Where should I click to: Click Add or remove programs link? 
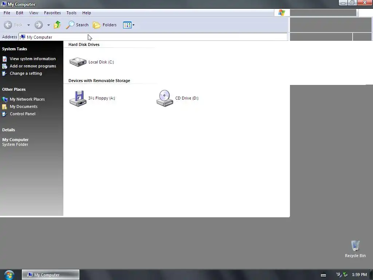[x=33, y=66]
